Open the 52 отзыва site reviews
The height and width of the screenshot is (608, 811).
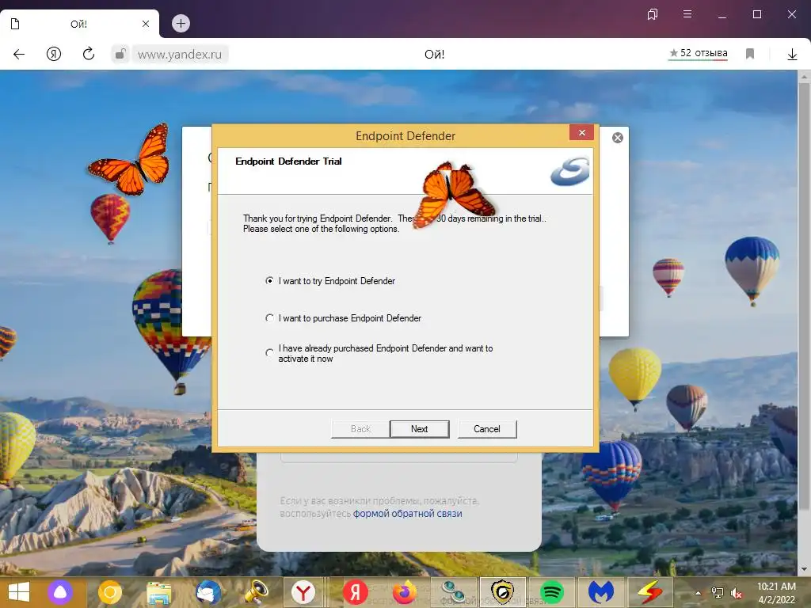click(x=699, y=53)
